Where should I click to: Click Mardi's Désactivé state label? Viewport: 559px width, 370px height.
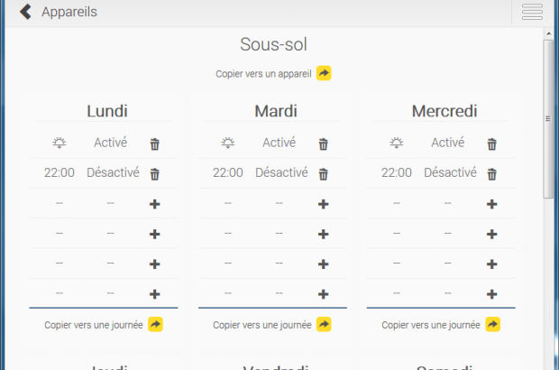pyautogui.click(x=281, y=172)
